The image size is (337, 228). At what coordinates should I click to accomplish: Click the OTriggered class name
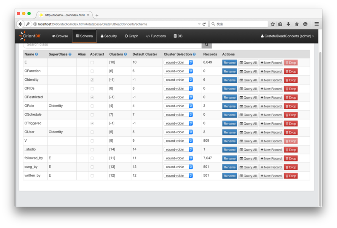pos(33,123)
